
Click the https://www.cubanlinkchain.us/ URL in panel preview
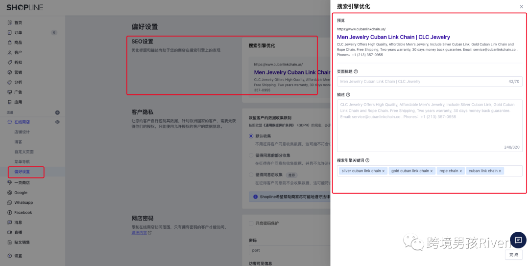click(x=361, y=29)
